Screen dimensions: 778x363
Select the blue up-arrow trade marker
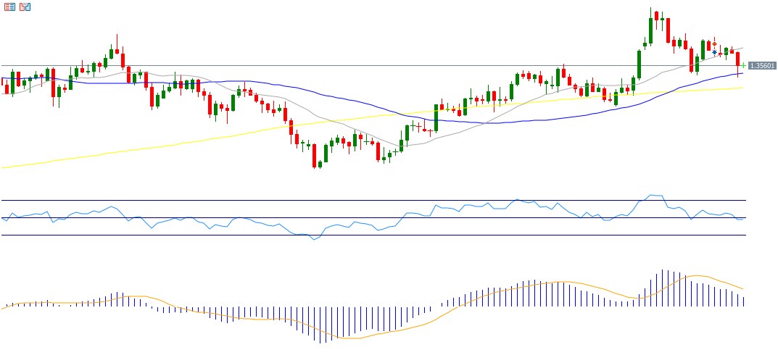714,52
